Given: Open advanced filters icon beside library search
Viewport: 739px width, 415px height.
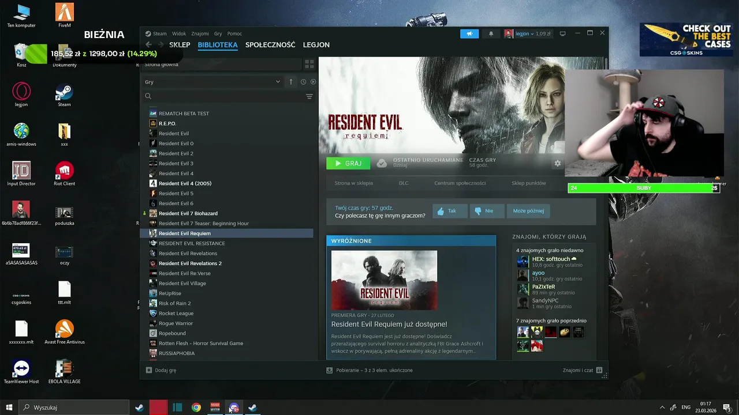Looking at the screenshot, I should point(309,96).
